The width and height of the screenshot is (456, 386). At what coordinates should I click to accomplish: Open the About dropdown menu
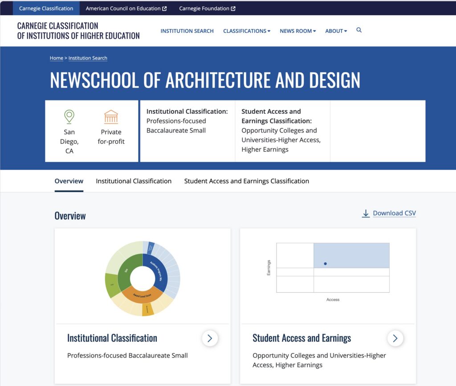336,31
